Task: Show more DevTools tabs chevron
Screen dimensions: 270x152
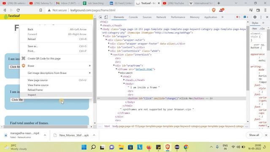Action: click(222, 17)
